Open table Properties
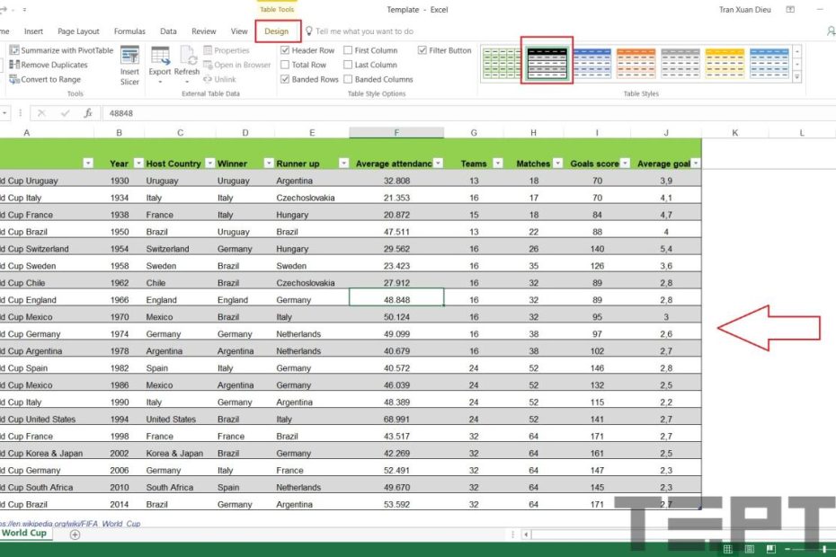 (x=226, y=50)
